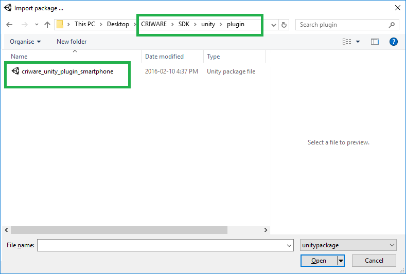Refresh the plugin folder view

point(284,25)
